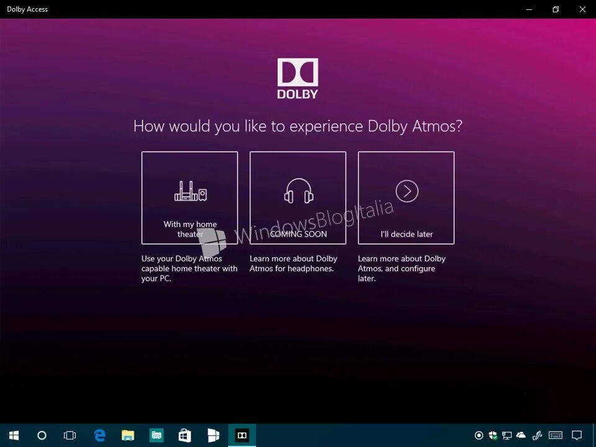This screenshot has height=447, width=596.
Task: Click the Dolby Access taskbar icon
Action: click(x=242, y=435)
